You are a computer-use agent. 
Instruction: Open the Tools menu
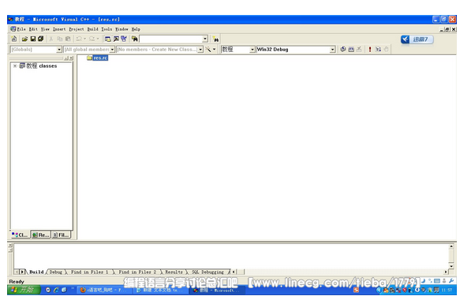point(107,29)
